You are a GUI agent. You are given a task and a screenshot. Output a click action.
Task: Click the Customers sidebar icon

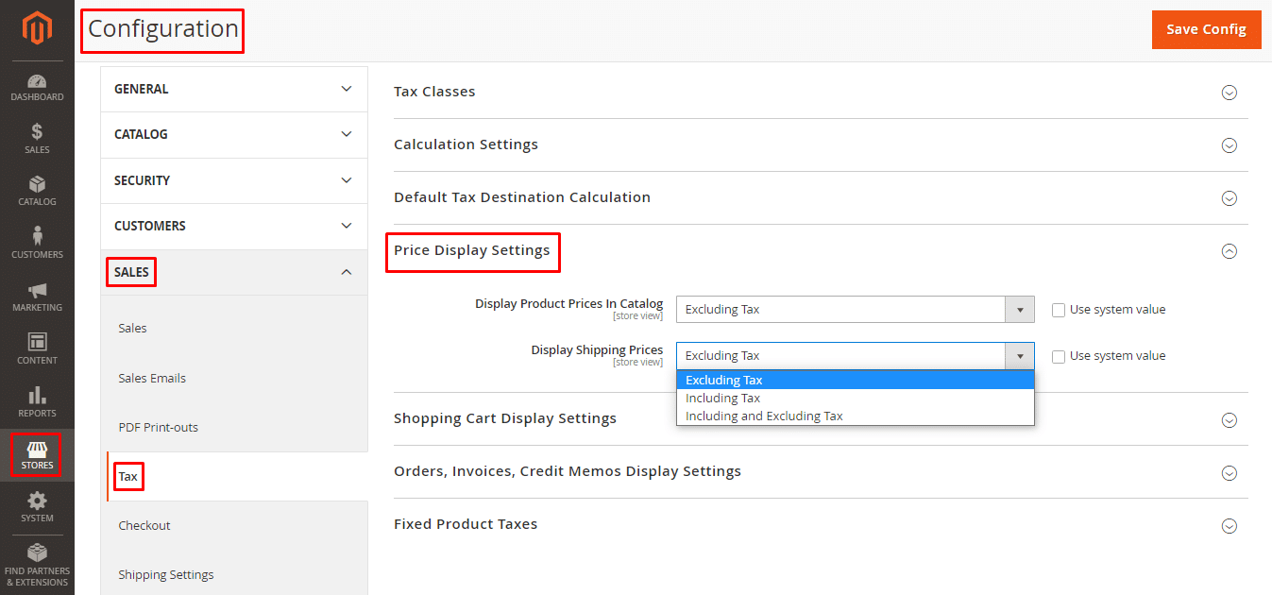pos(37,243)
